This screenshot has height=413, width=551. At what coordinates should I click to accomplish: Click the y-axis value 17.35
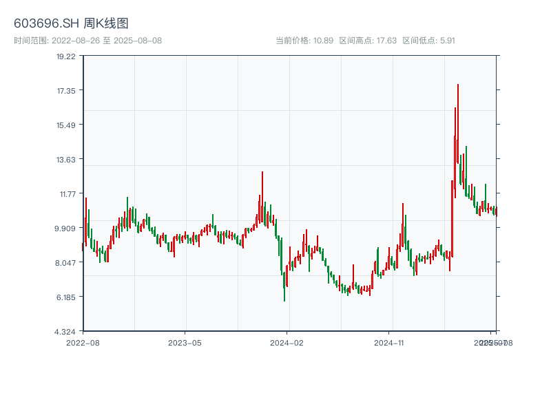point(66,91)
